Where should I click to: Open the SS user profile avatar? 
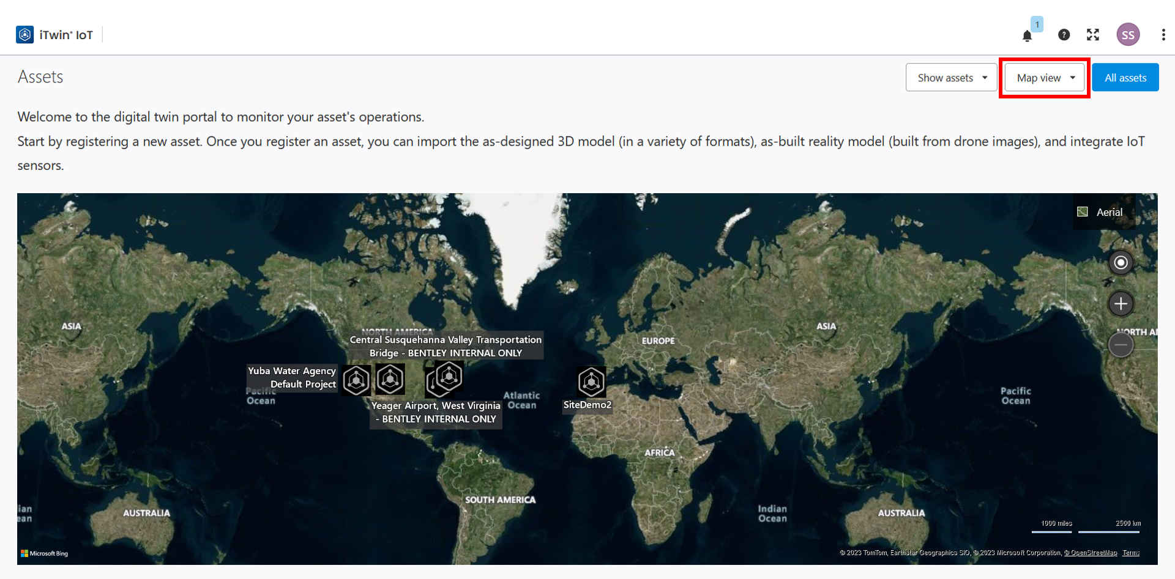click(x=1128, y=35)
